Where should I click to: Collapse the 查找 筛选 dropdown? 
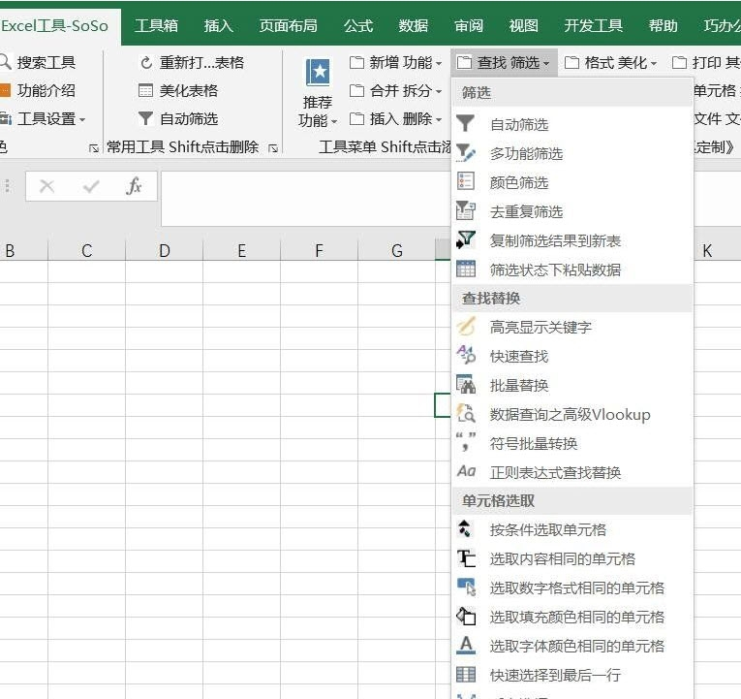point(504,62)
